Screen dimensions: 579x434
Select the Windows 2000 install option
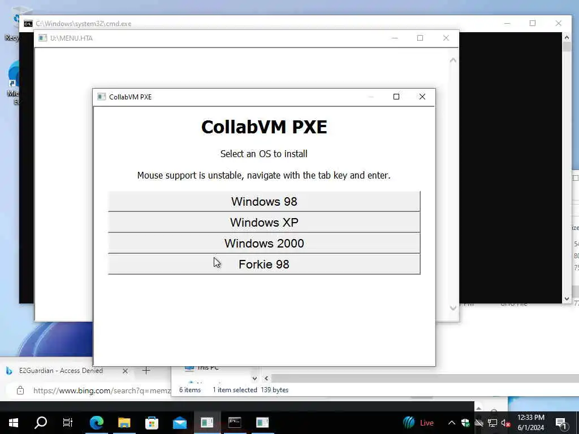[264, 244]
